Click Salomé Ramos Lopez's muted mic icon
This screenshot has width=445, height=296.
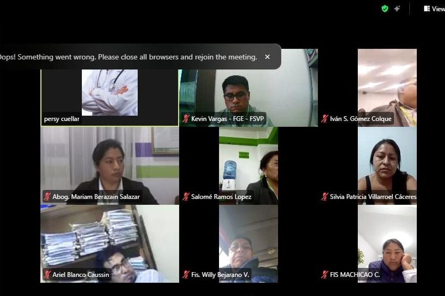coord(186,197)
